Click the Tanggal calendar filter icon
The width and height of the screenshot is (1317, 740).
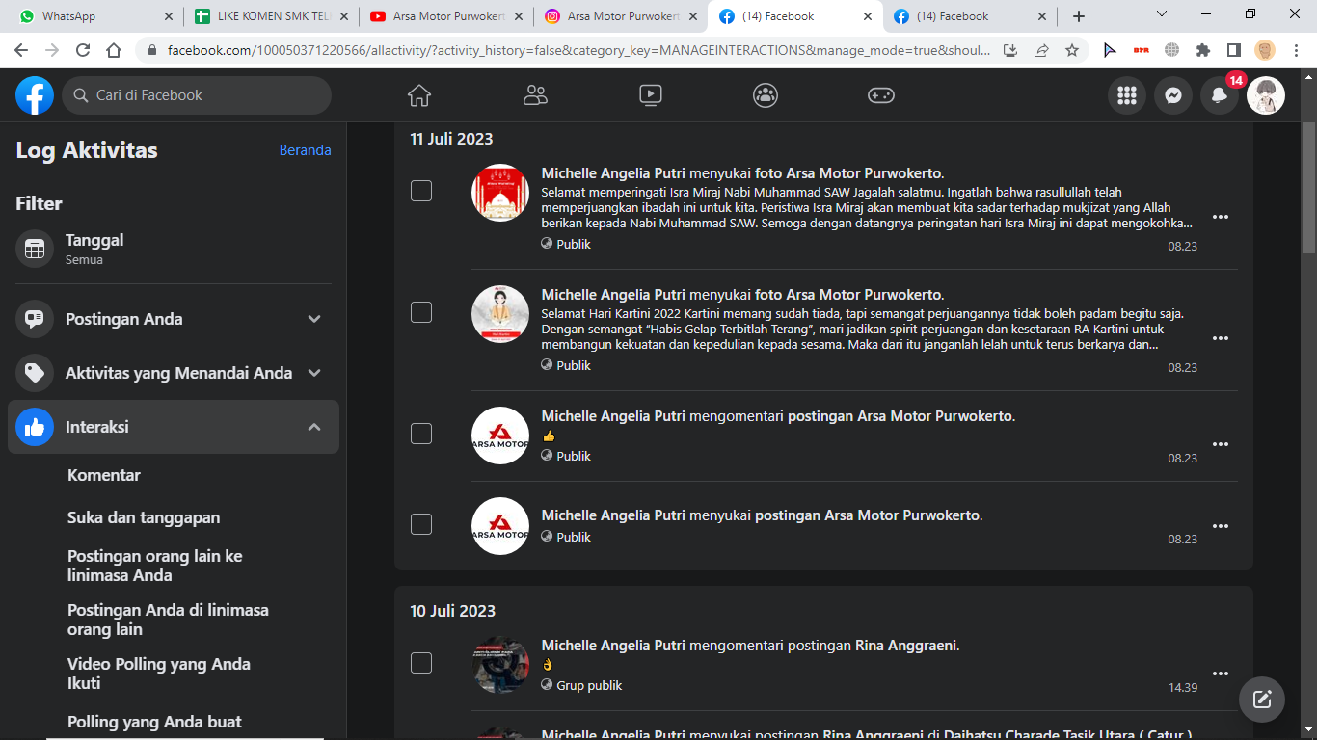click(x=35, y=249)
